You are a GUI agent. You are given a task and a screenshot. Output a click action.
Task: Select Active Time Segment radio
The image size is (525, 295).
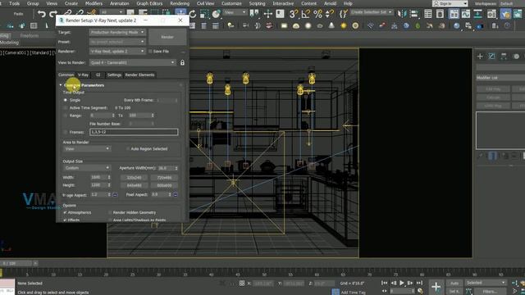tap(66, 107)
